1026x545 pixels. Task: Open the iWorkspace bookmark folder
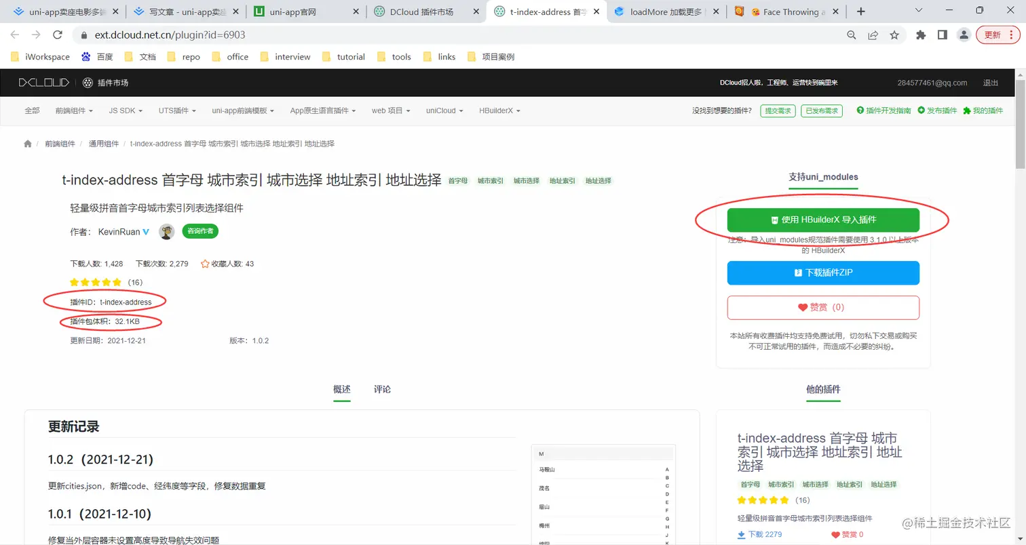click(x=40, y=57)
